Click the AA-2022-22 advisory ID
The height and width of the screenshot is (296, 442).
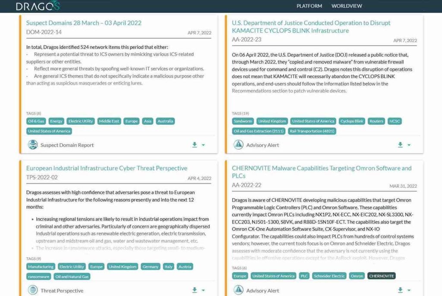pos(246,185)
